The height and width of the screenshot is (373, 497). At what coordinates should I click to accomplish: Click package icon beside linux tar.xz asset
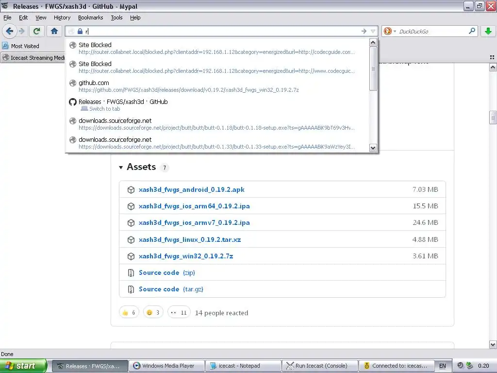131,239
